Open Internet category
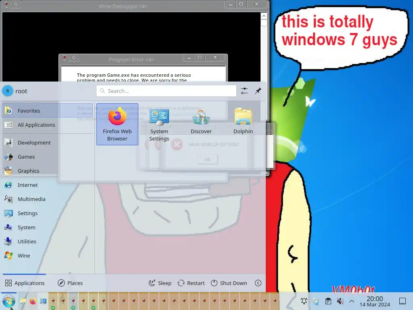Viewport: 413px width, 310px height. pos(48,185)
